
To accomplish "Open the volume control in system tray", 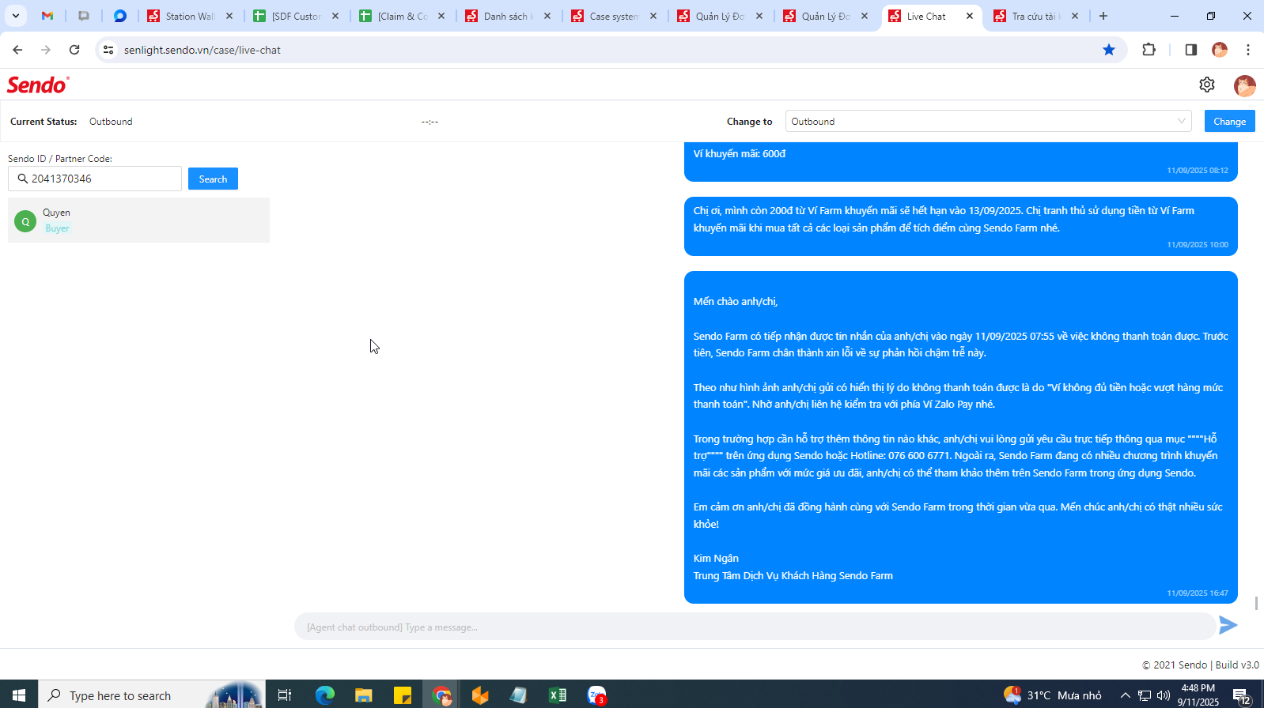I will coord(1164,695).
